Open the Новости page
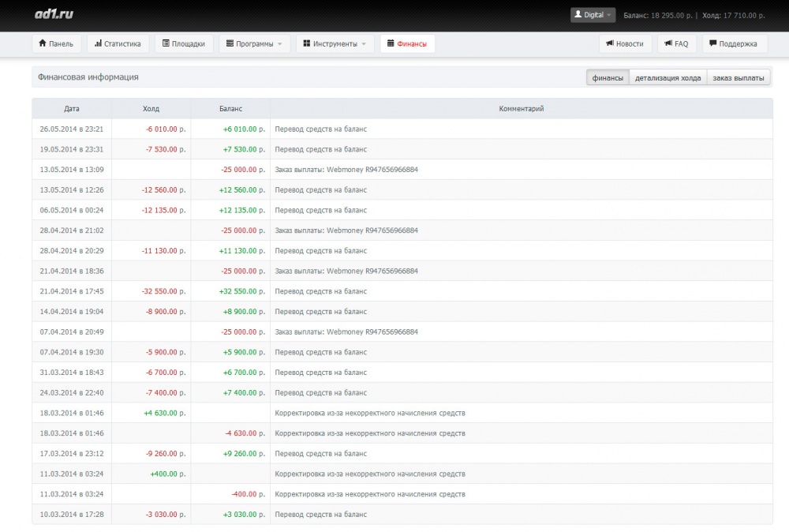Image resolution: width=789 pixels, height=532 pixels. pyautogui.click(x=625, y=43)
